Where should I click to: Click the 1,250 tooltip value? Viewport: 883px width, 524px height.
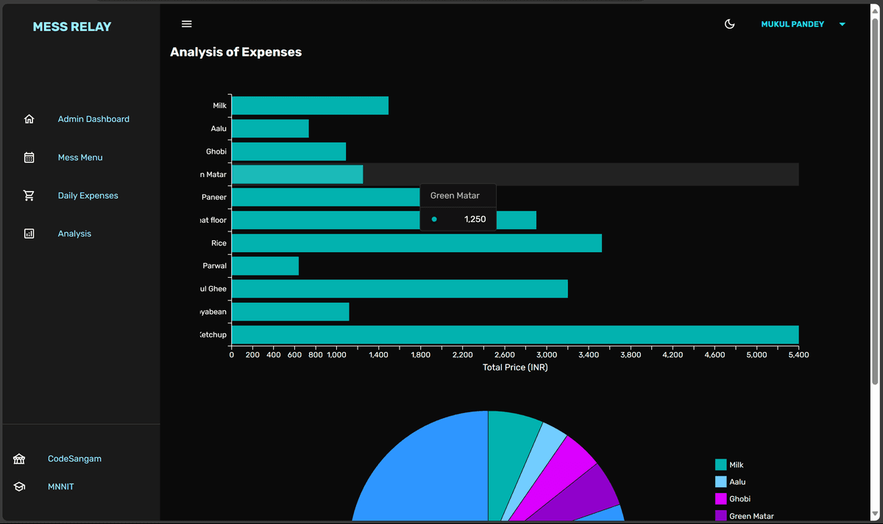click(475, 219)
